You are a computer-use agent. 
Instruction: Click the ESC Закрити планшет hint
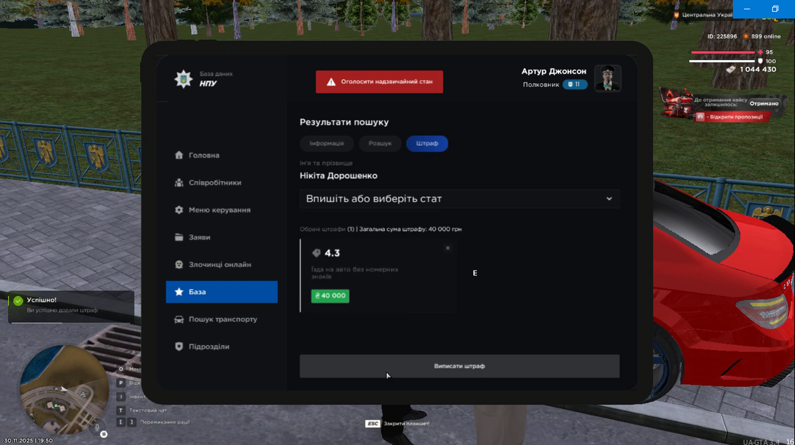coord(396,423)
